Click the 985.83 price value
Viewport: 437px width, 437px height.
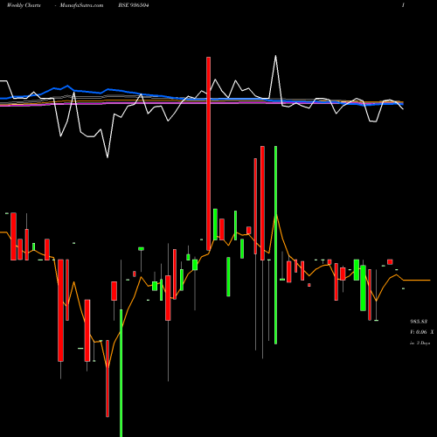coord(419,322)
